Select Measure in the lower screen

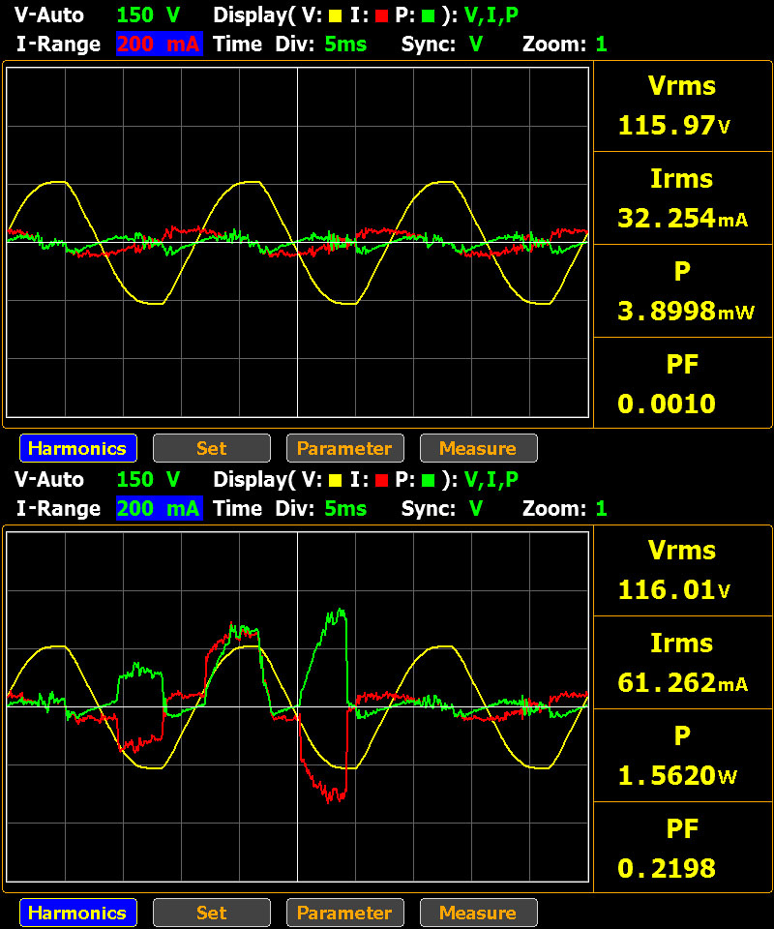coord(479,913)
